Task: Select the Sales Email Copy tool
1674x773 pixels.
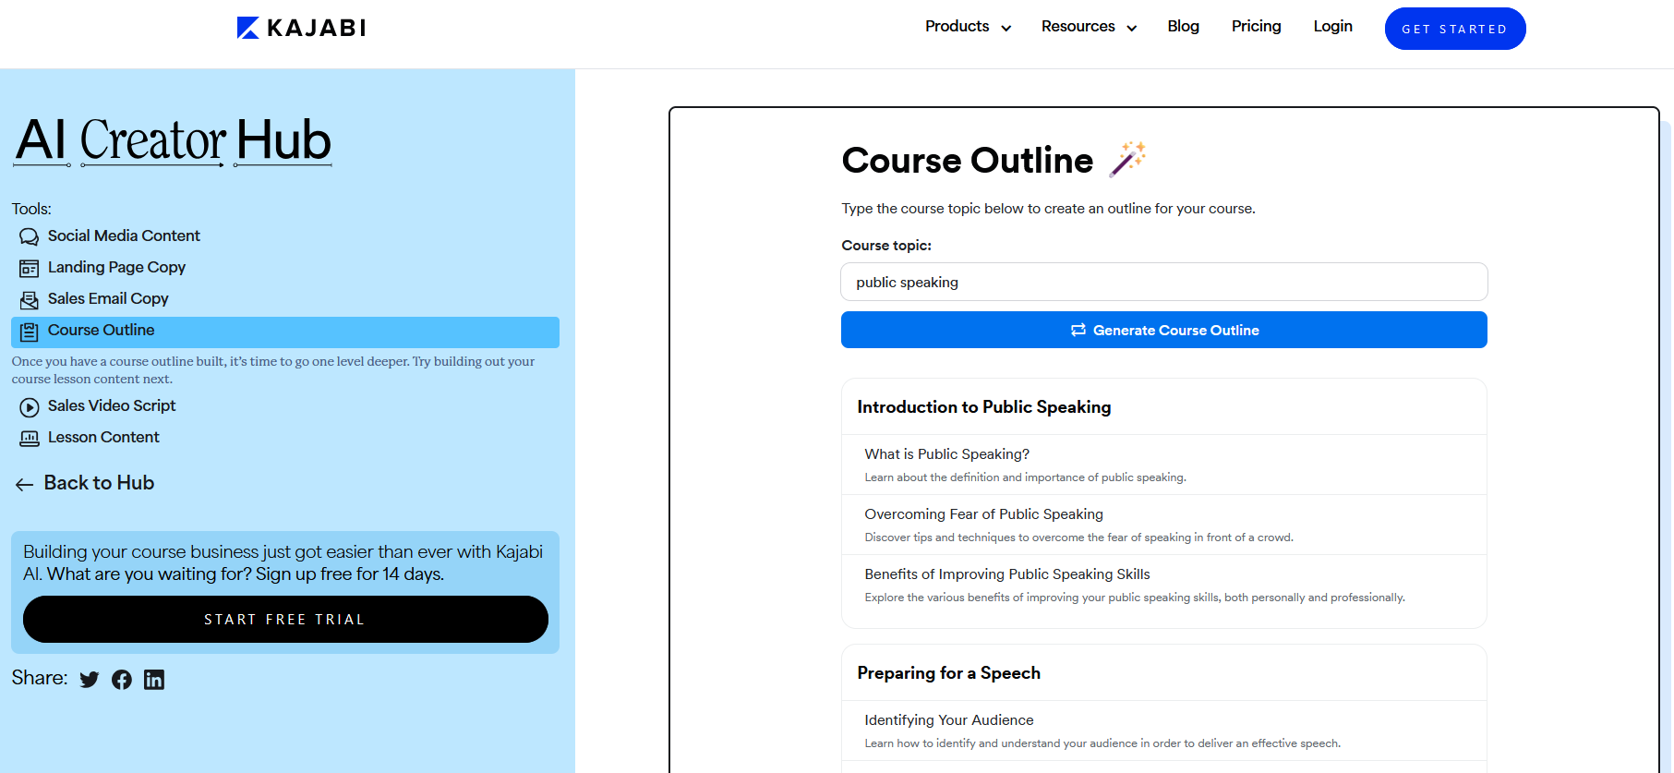Action: point(108,299)
